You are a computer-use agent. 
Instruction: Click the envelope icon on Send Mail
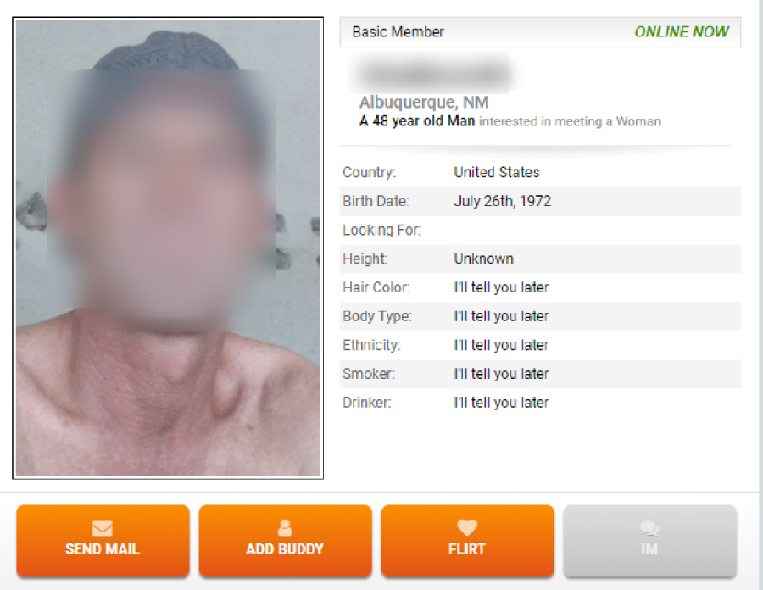pyautogui.click(x=103, y=528)
